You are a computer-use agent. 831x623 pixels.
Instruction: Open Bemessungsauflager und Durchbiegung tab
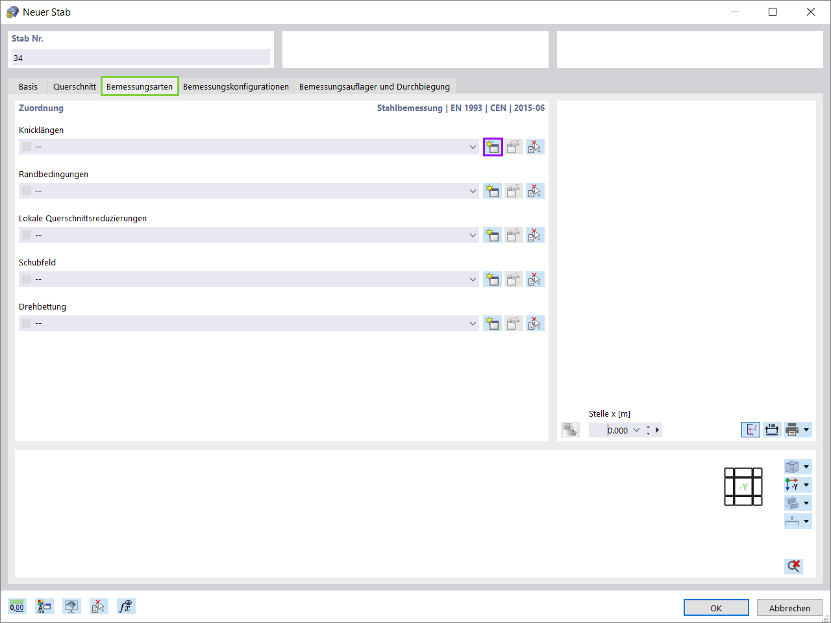375,87
